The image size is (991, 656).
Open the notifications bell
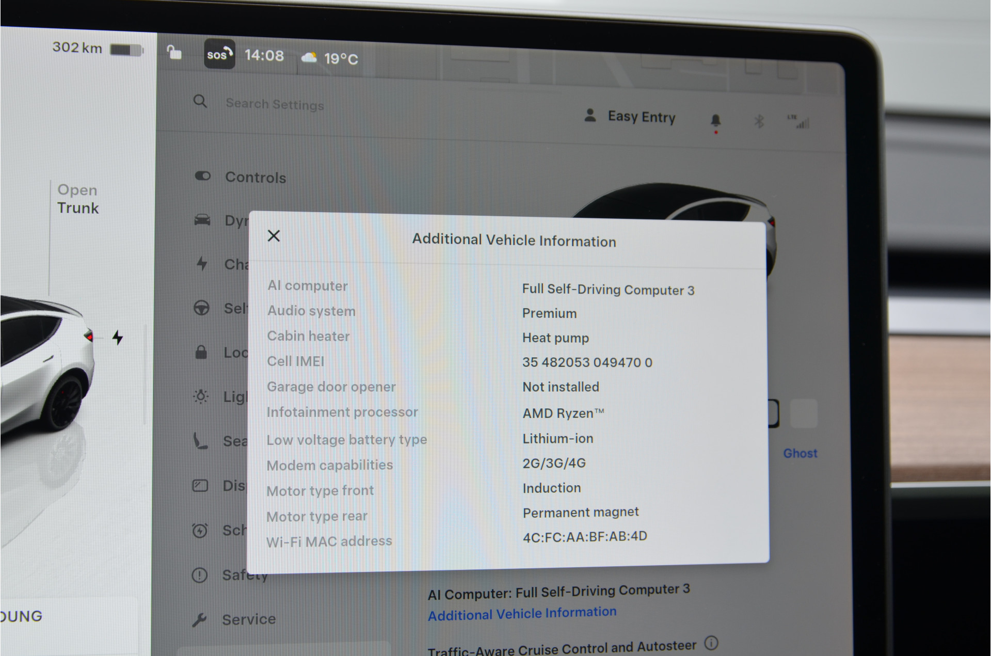[715, 122]
